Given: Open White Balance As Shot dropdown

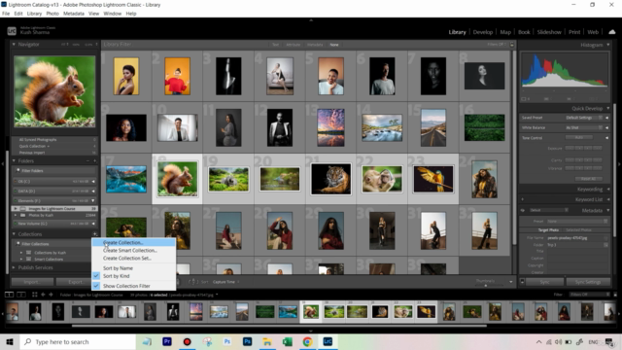Looking at the screenshot, I should (584, 127).
